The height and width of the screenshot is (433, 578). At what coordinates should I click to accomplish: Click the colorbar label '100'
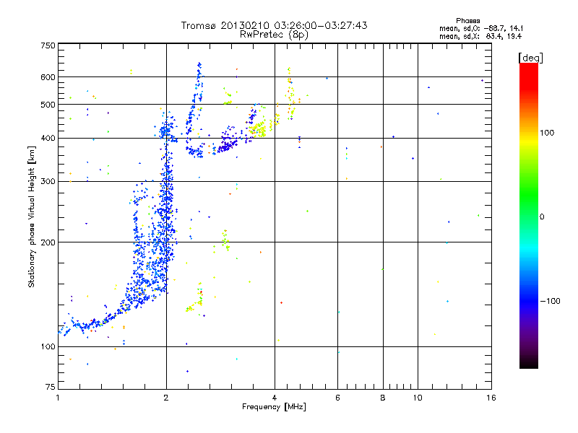tap(547, 133)
